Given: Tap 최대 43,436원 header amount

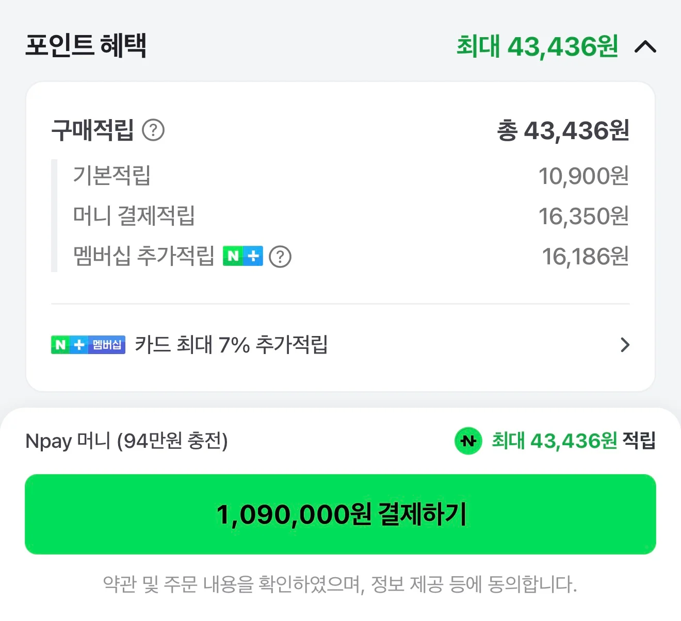Looking at the screenshot, I should (x=537, y=46).
